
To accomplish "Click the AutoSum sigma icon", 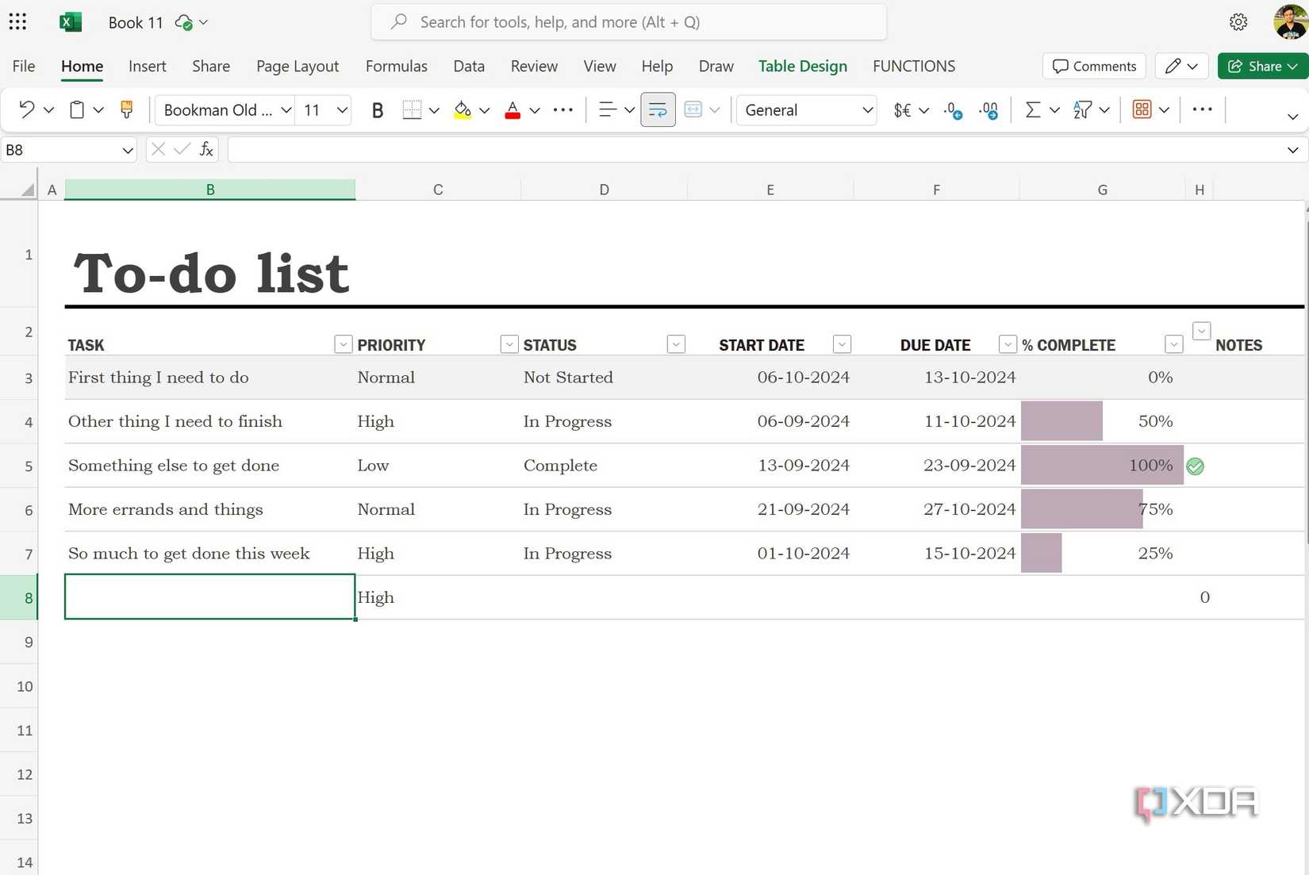I will (1033, 109).
